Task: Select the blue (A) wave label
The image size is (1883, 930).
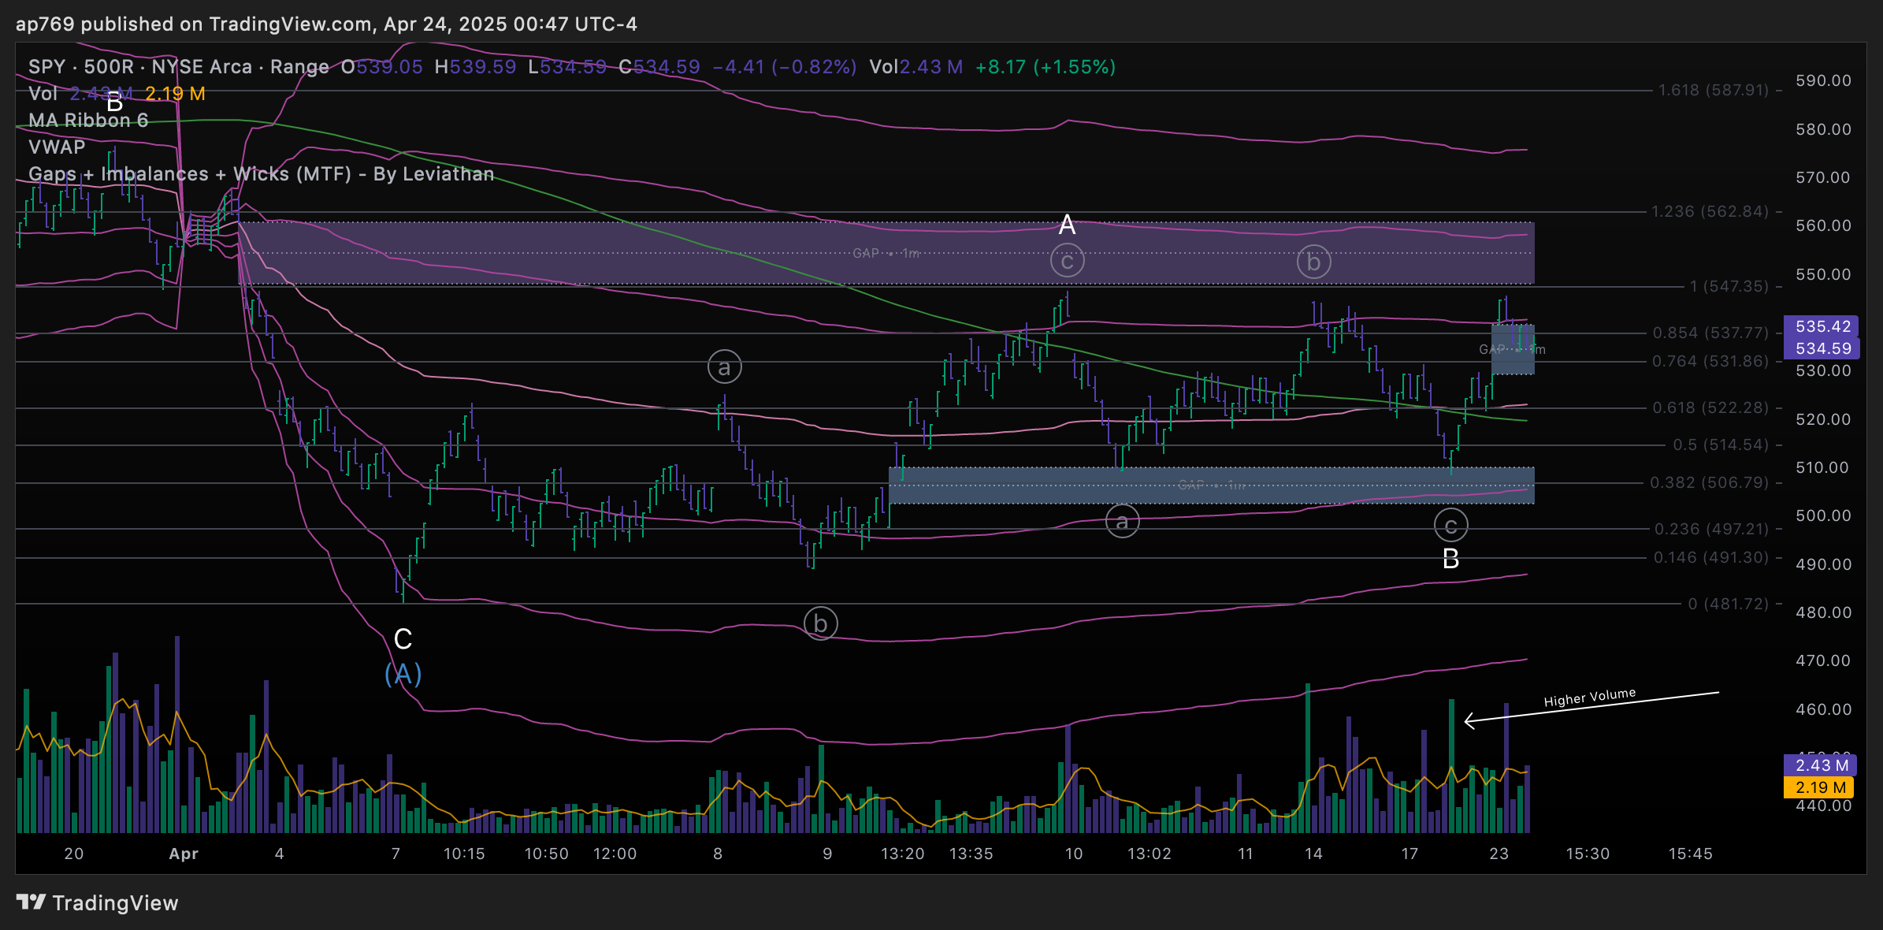Action: click(403, 674)
